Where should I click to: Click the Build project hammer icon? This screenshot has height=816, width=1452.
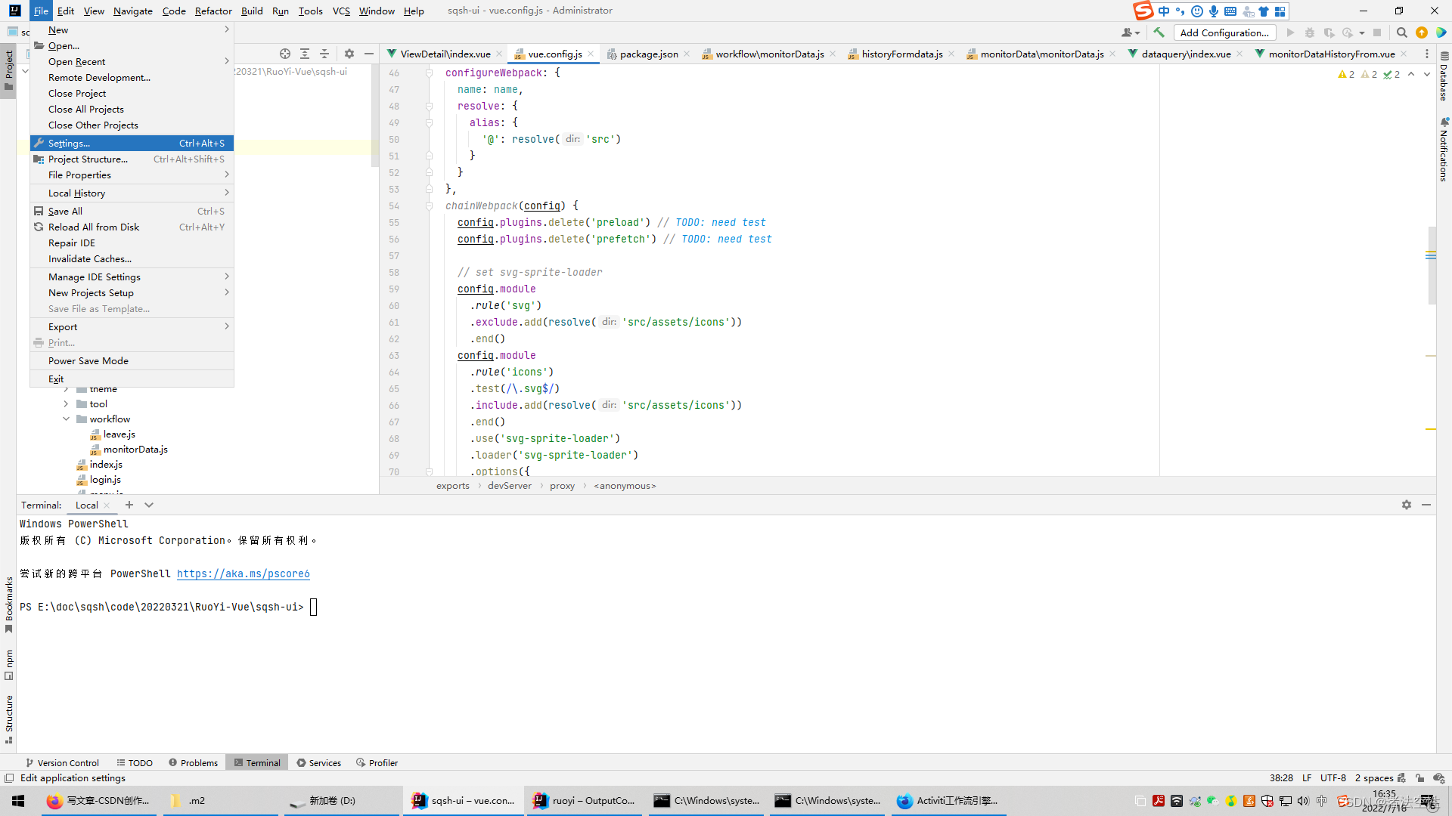click(1159, 32)
